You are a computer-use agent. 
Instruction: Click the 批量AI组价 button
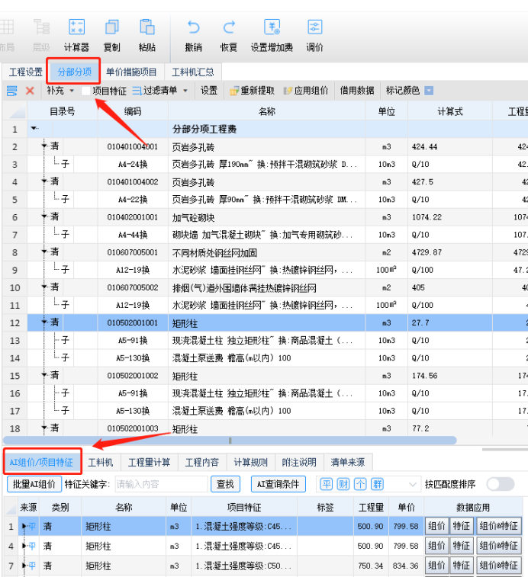[x=34, y=484]
